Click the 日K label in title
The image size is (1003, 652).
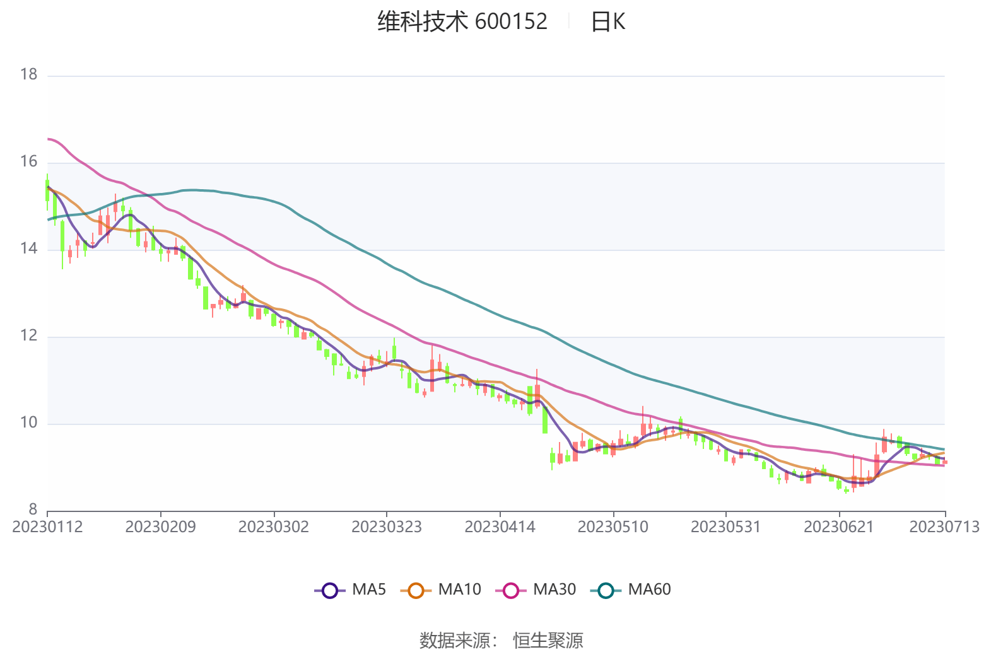click(x=607, y=22)
